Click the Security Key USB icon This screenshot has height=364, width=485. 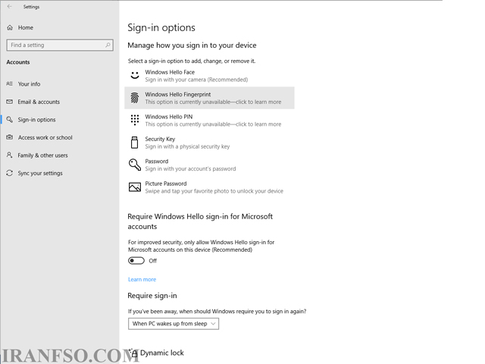coord(135,143)
